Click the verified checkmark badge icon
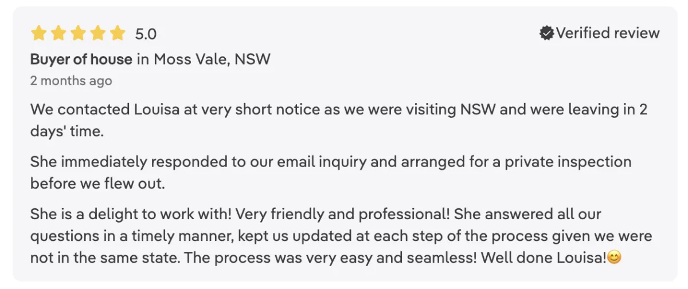The image size is (688, 289). [546, 33]
